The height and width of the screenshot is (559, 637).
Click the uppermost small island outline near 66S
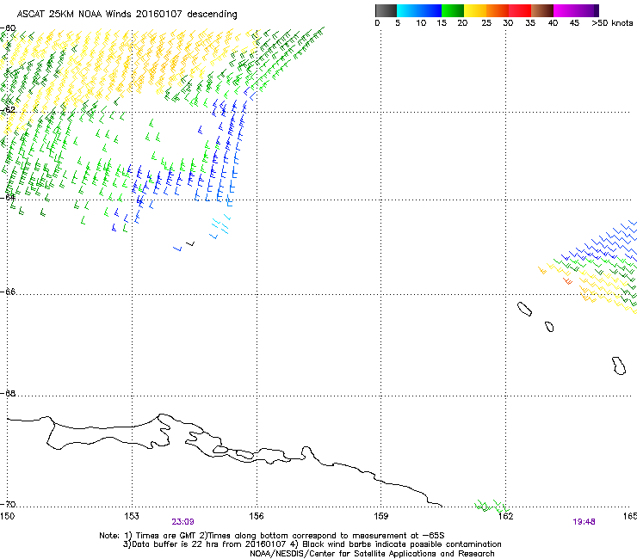coord(524,309)
